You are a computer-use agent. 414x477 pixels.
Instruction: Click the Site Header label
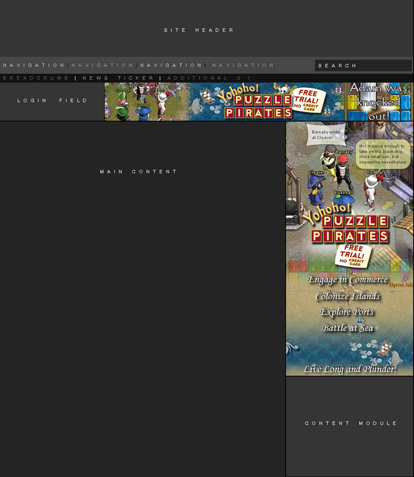[x=199, y=30]
